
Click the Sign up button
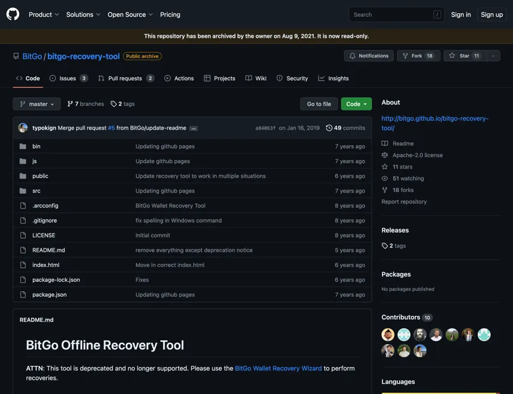pyautogui.click(x=492, y=14)
